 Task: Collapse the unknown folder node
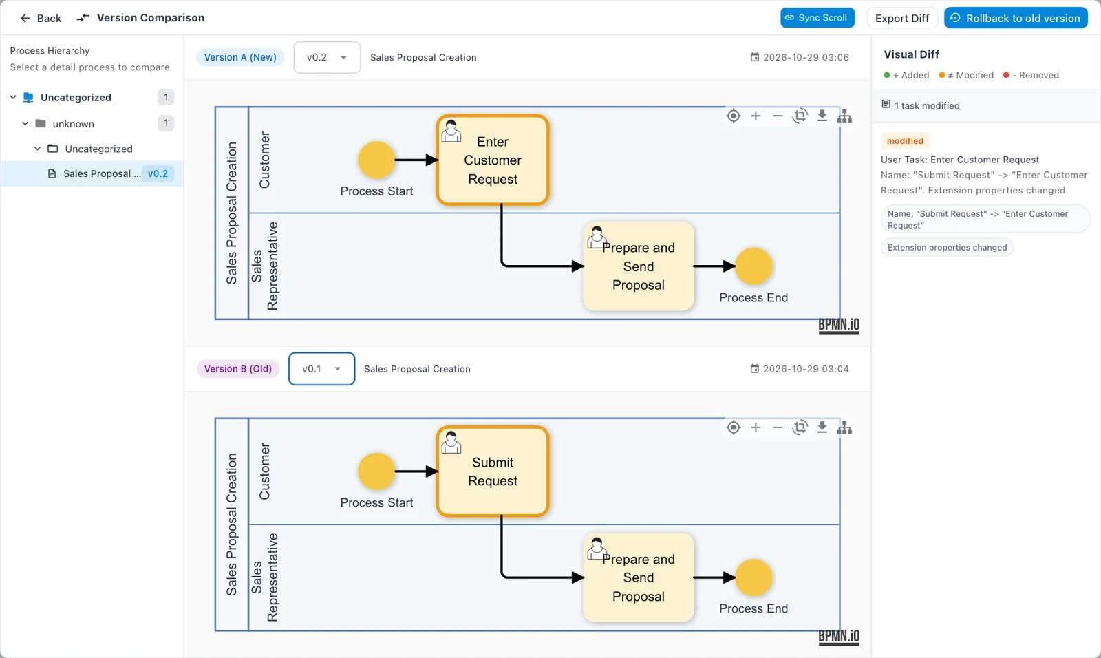[x=25, y=123]
